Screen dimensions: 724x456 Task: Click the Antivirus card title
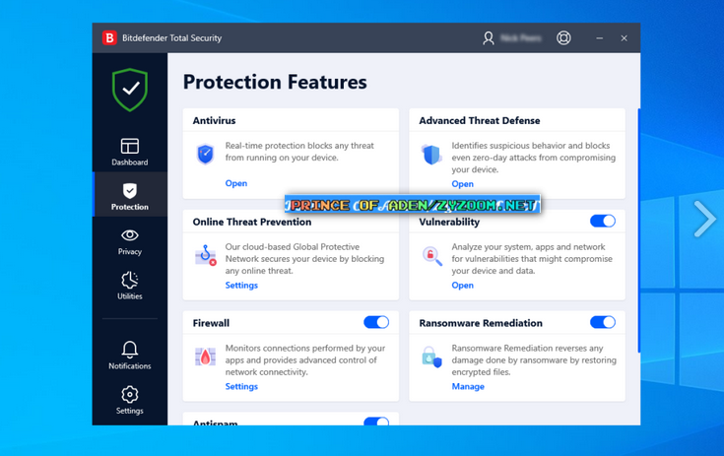[x=215, y=120]
